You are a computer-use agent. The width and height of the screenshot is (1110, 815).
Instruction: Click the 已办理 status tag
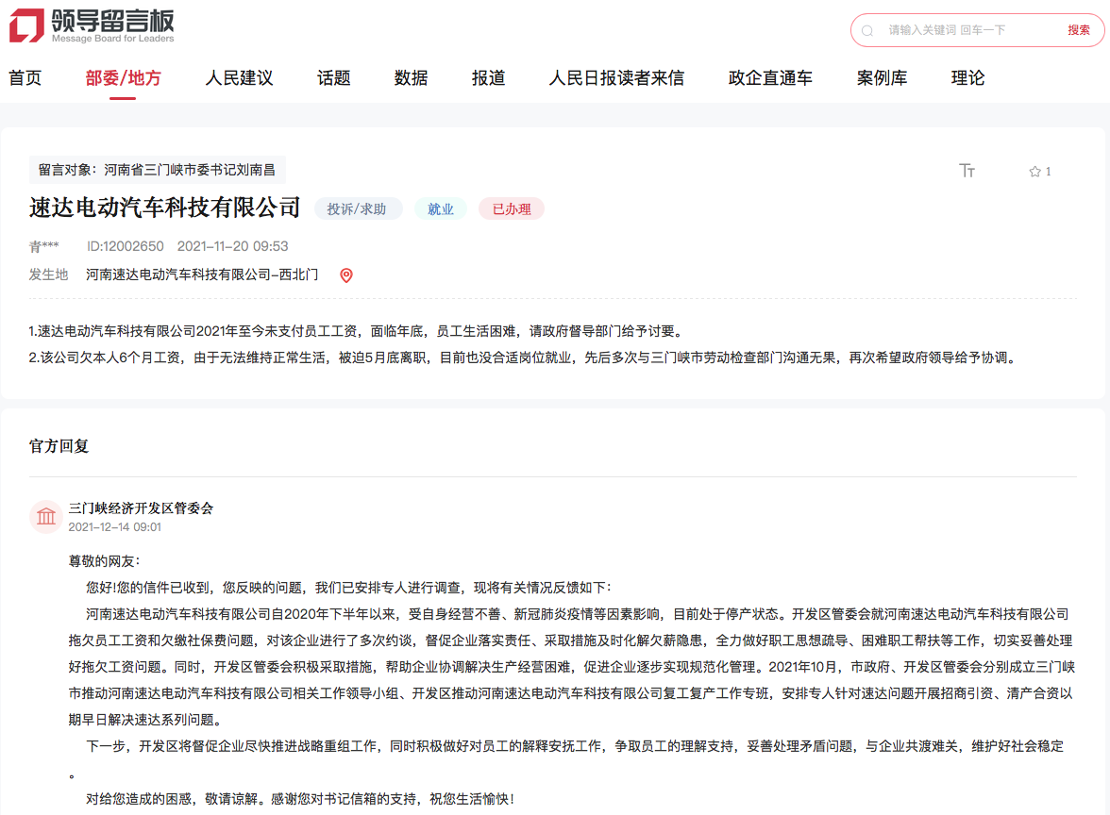coord(511,209)
